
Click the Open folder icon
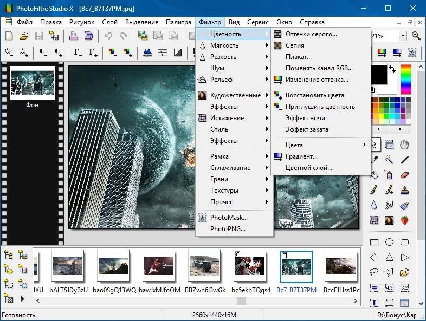pyautogui.click(x=24, y=36)
